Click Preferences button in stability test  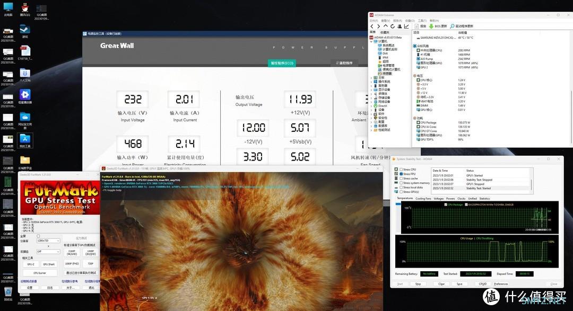point(501,283)
